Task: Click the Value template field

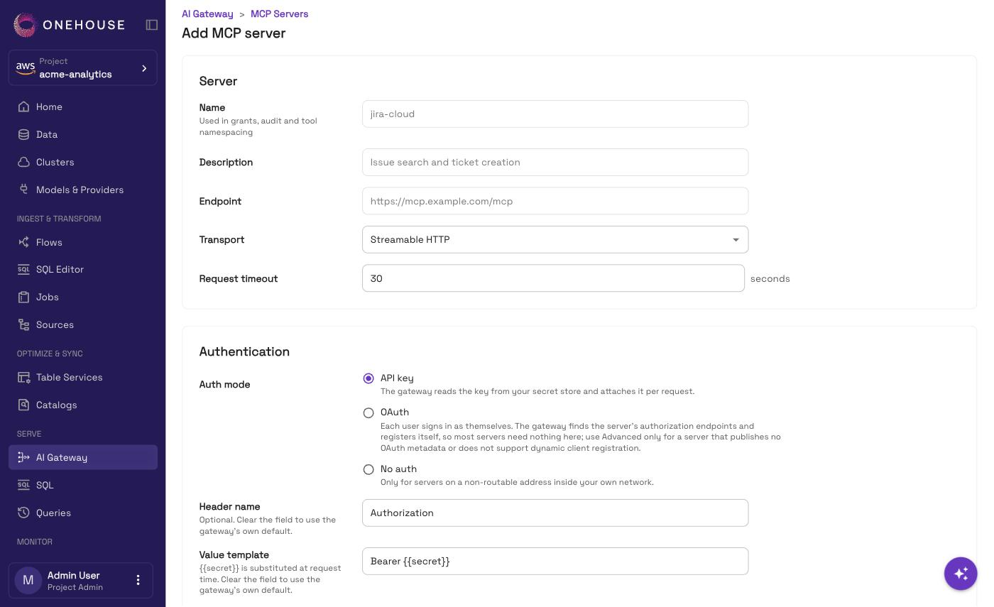Action: coord(555,561)
